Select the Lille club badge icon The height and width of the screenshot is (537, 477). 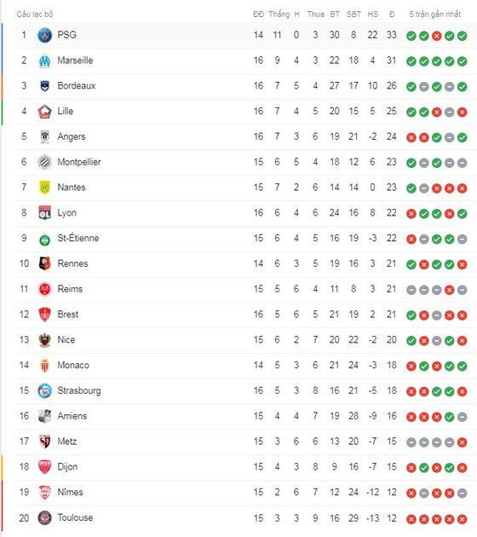click(44, 112)
